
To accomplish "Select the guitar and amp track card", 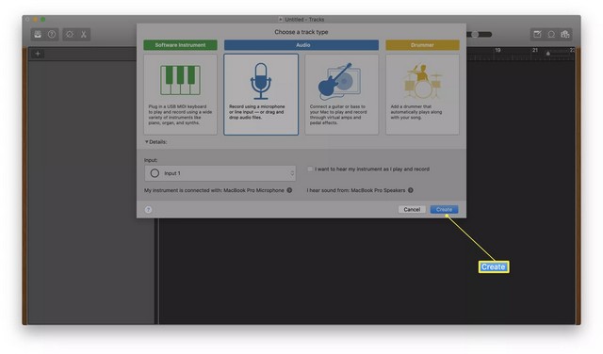I will 341,94.
